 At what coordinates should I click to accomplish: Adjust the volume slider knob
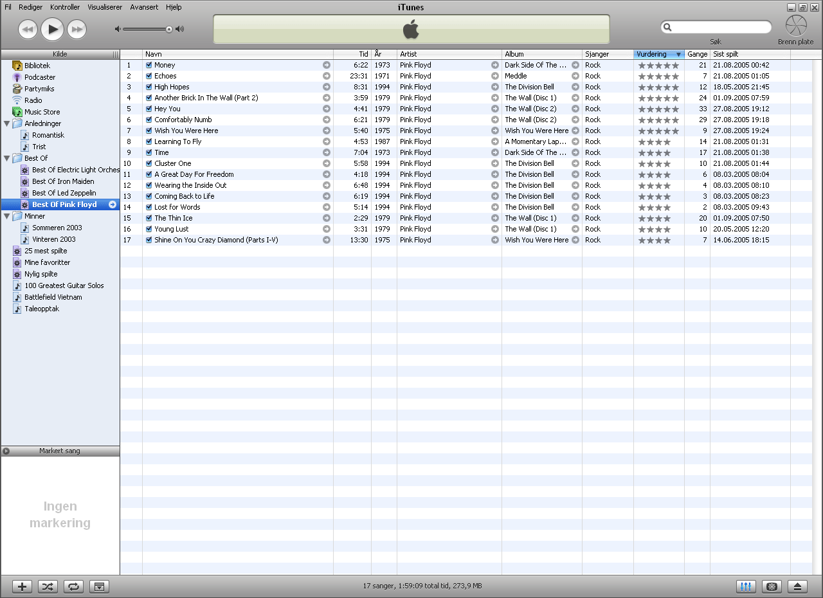169,29
